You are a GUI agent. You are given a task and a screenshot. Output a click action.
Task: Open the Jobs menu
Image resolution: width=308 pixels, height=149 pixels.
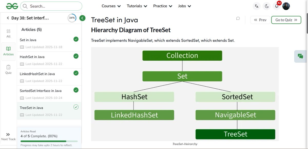(x=184, y=6)
